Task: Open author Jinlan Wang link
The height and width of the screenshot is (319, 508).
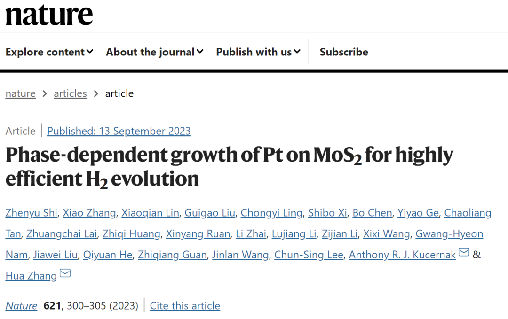Action: [x=240, y=255]
